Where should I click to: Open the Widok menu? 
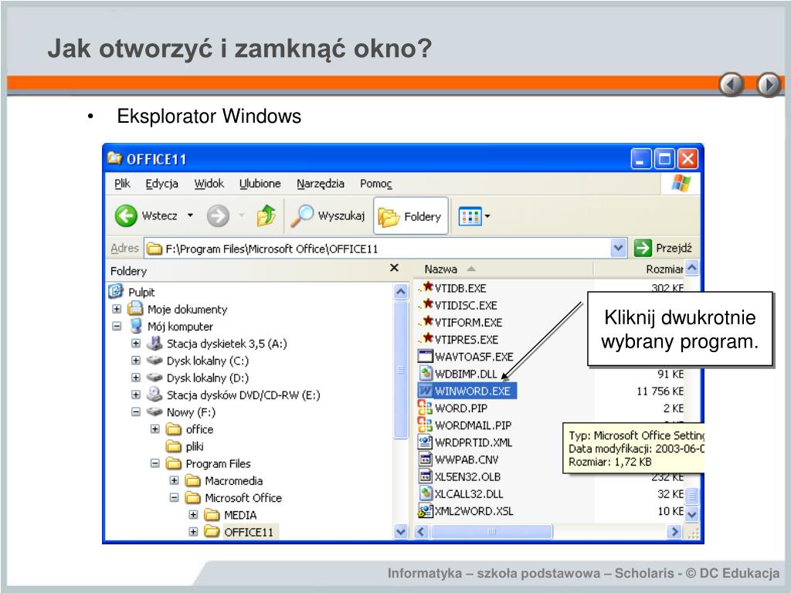[x=209, y=184]
